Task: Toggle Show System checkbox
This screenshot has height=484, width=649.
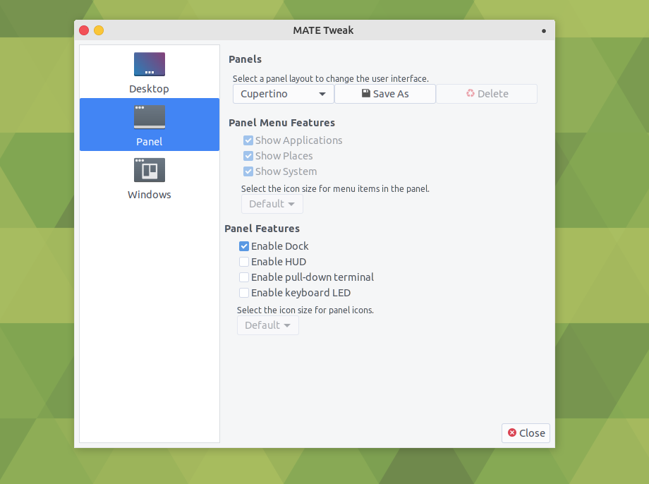Action: pos(248,171)
